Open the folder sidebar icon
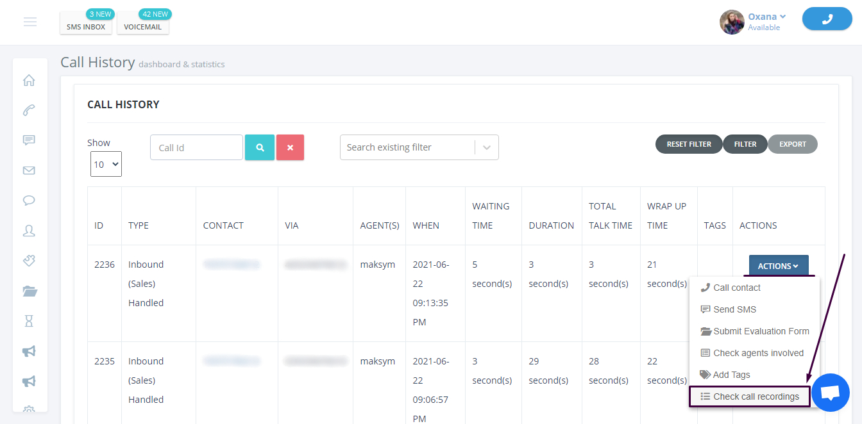This screenshot has height=424, width=862. click(30, 291)
